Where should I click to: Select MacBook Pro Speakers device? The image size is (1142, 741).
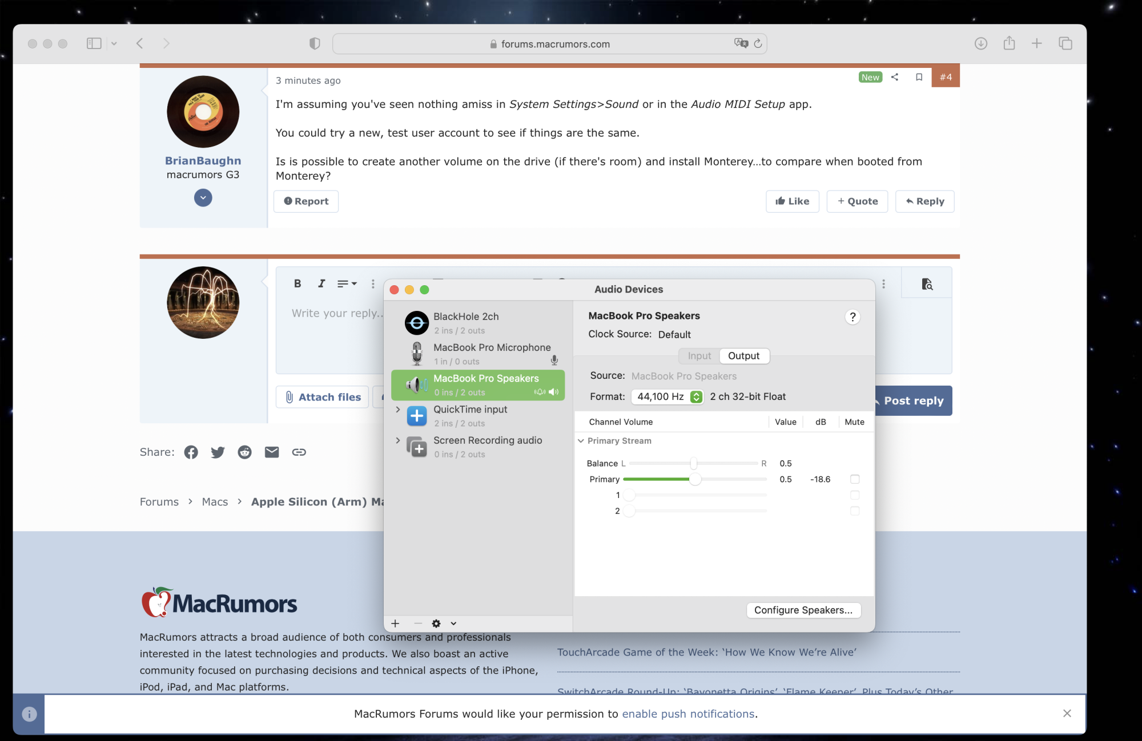point(478,385)
